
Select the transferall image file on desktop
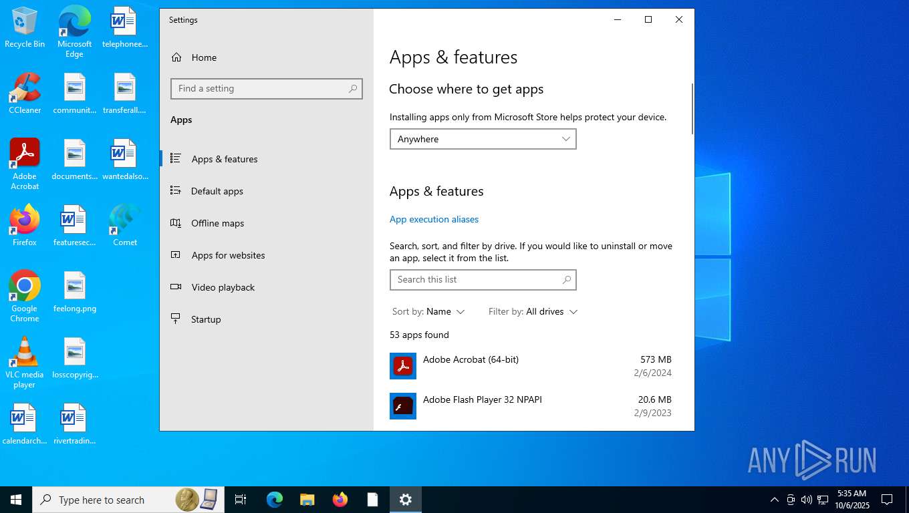[x=125, y=94]
